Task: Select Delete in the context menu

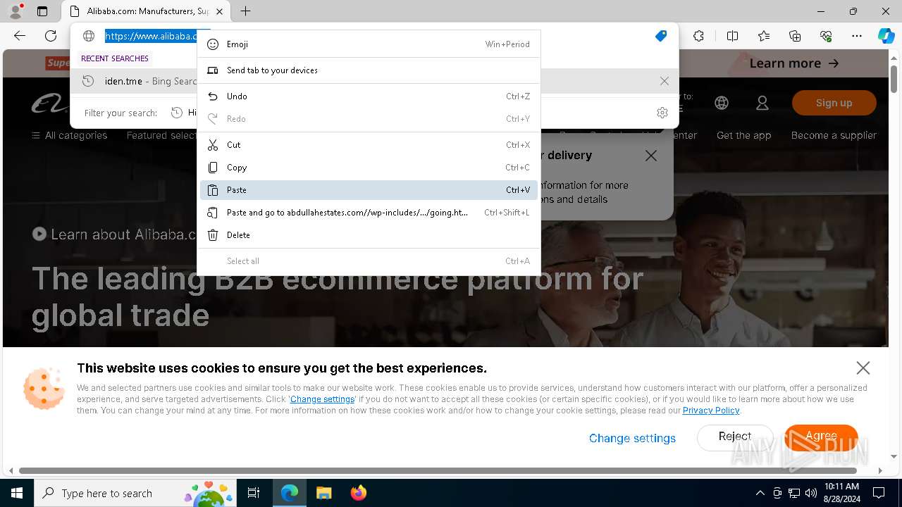Action: [x=369, y=235]
